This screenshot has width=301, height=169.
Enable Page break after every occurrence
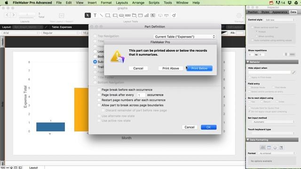[99, 95]
